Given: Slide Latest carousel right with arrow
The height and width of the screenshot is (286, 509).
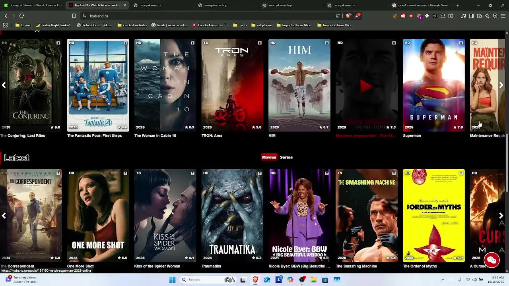Looking at the screenshot, I should (x=501, y=215).
